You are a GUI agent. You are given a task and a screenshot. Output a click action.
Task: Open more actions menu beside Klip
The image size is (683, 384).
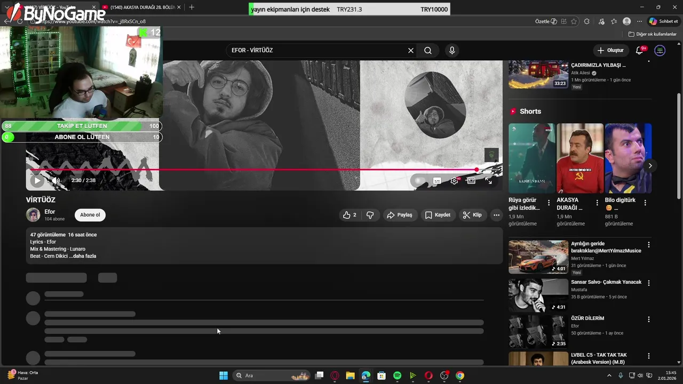[x=496, y=215]
